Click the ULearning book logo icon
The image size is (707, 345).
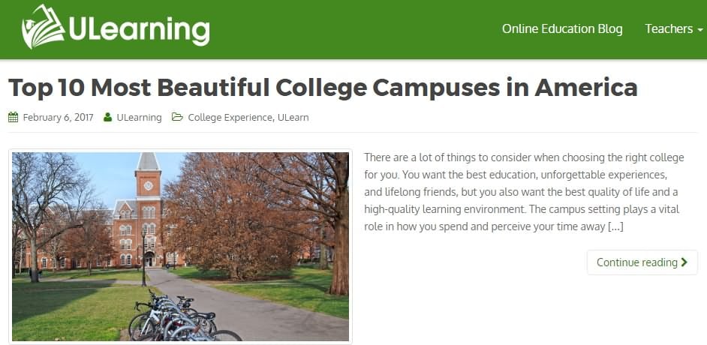click(44, 27)
